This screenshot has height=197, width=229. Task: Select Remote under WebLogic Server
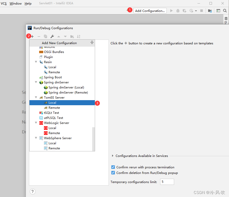point(62,133)
